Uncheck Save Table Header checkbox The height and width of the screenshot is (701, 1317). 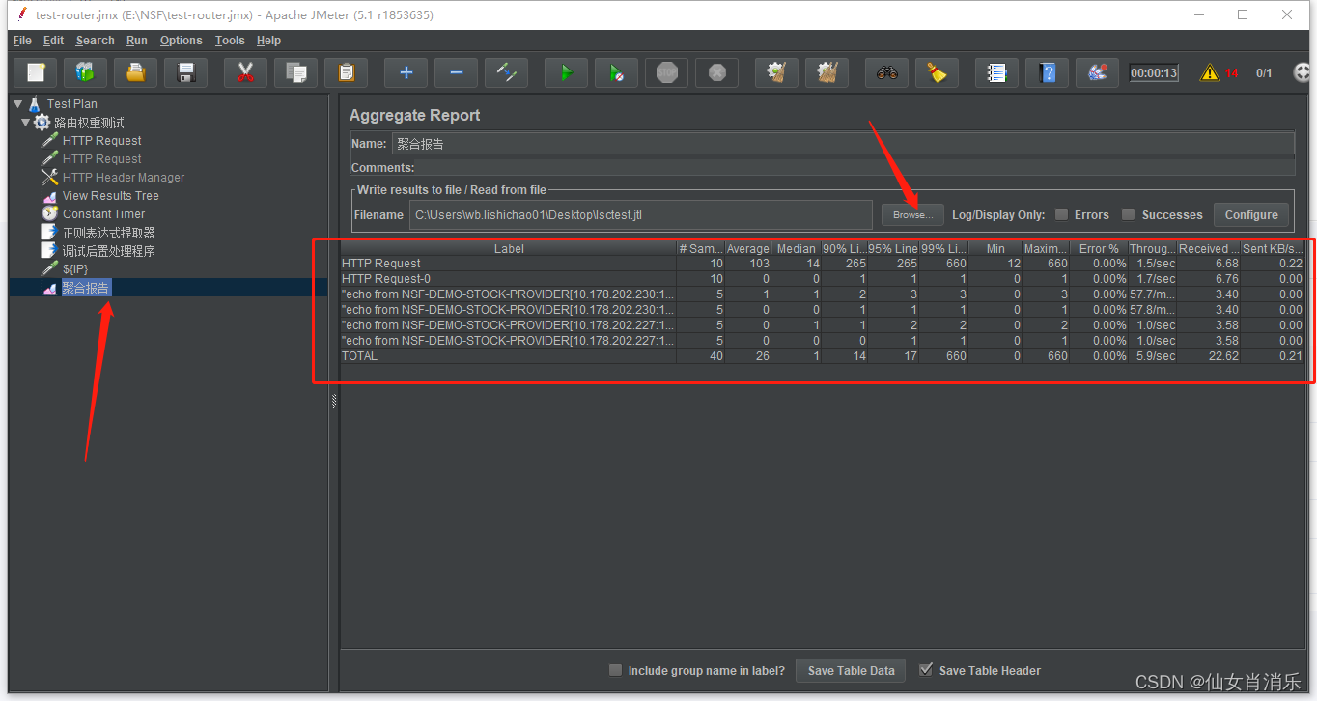(926, 670)
